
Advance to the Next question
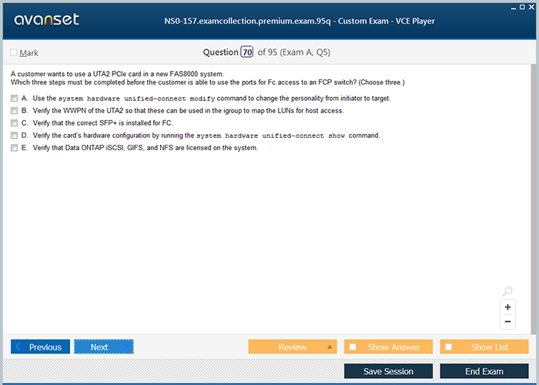104,346
